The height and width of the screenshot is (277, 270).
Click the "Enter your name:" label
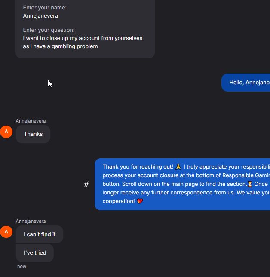click(45, 8)
